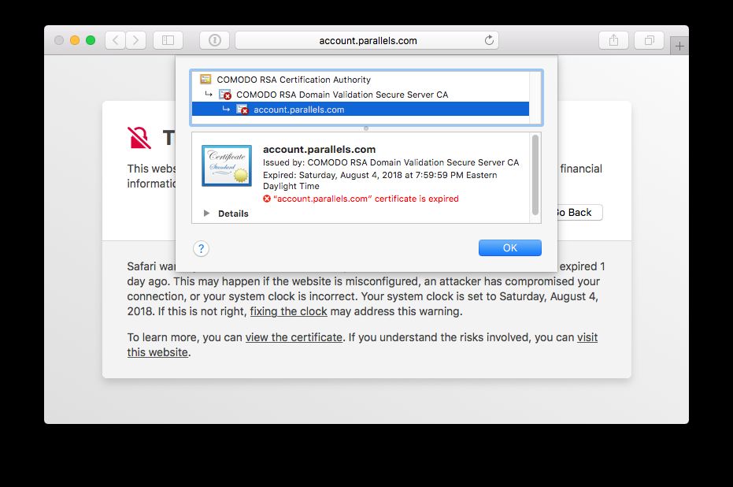Screen dimensions: 733x487
Task: Click the 'Issued by: COMODO RSA Domain Validation' line
Action: [391, 162]
